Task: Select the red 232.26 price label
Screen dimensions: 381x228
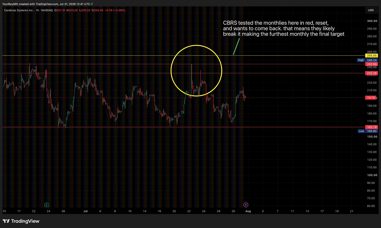Action: pyautogui.click(x=372, y=73)
